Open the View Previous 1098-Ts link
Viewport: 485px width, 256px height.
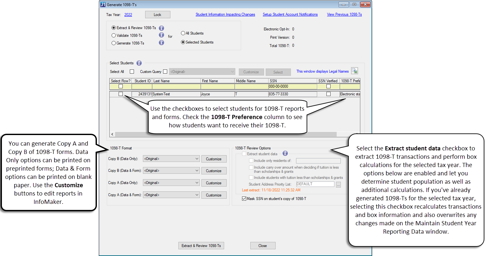[x=344, y=14]
